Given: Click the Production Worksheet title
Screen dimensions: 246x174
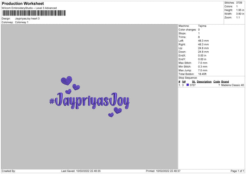Looking at the screenshot, I should tap(23, 3).
